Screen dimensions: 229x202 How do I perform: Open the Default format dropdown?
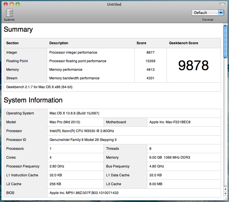pos(208,13)
